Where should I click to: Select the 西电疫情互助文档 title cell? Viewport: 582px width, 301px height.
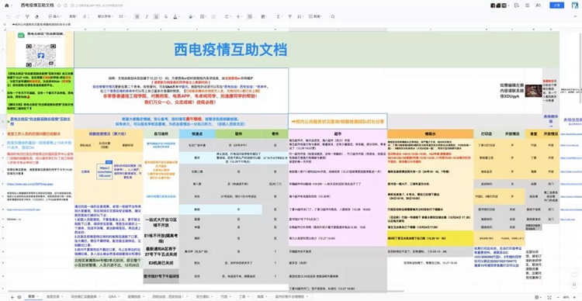317,50
